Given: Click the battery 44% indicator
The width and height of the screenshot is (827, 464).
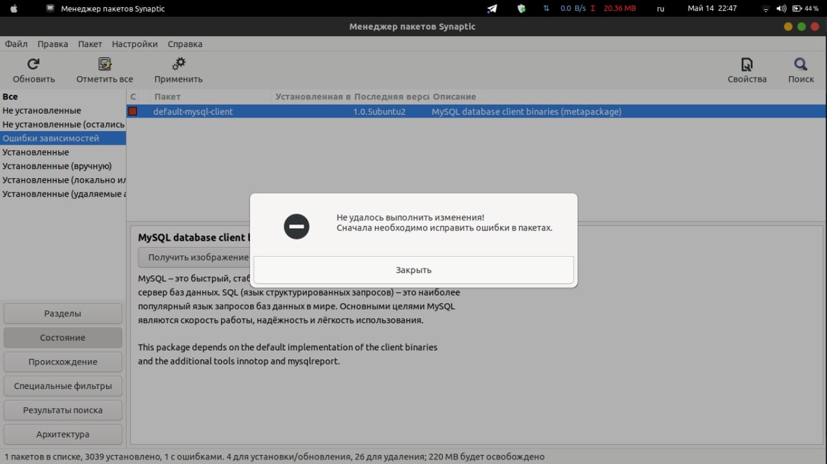Looking at the screenshot, I should coord(805,9).
